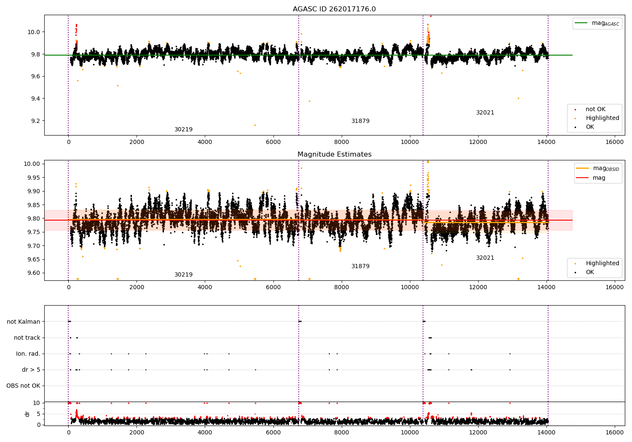Select obsid label 32021 in the AGASC ID plot
This screenshot has width=632, height=442.
[485, 113]
